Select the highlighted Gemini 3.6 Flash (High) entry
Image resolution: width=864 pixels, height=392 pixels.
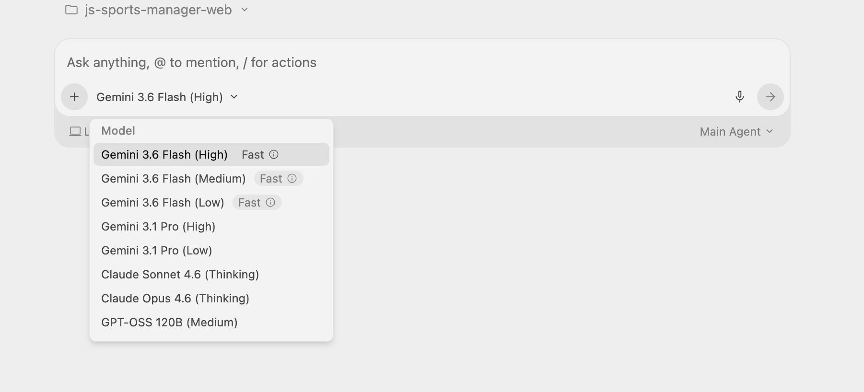(x=211, y=154)
